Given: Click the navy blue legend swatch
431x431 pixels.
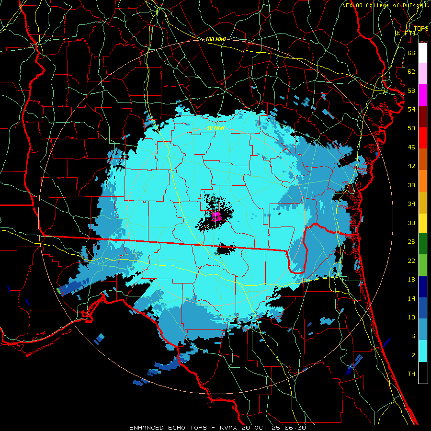Looking at the screenshot, I should pyautogui.click(x=423, y=287).
